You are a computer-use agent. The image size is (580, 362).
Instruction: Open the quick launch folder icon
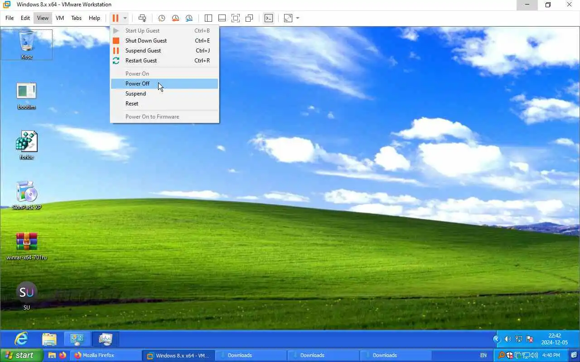click(52, 355)
